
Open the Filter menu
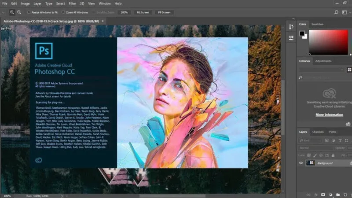72,4
